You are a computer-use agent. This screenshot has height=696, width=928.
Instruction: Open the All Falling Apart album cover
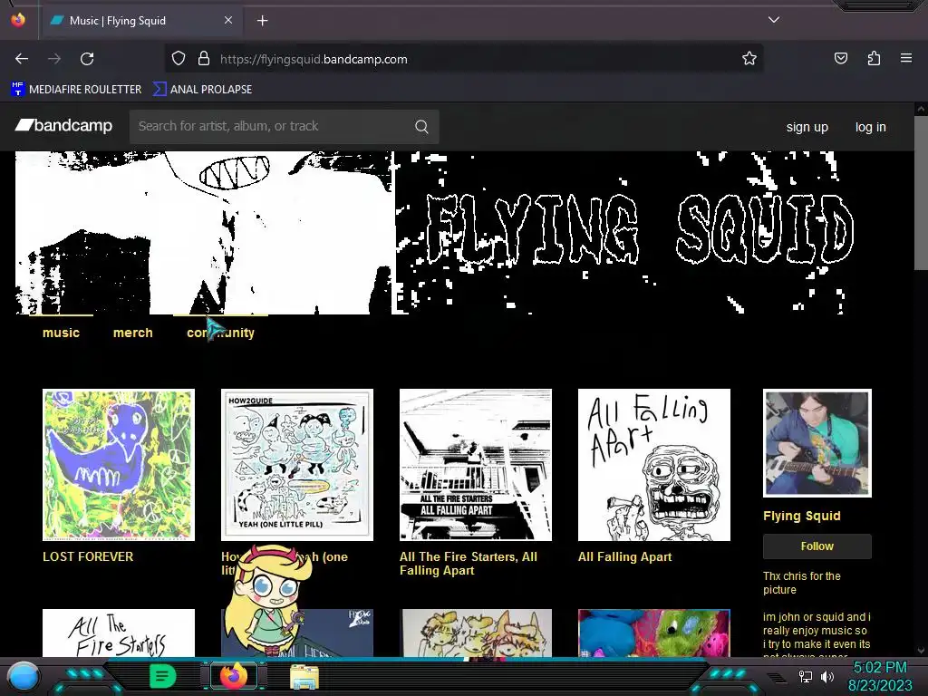654,465
